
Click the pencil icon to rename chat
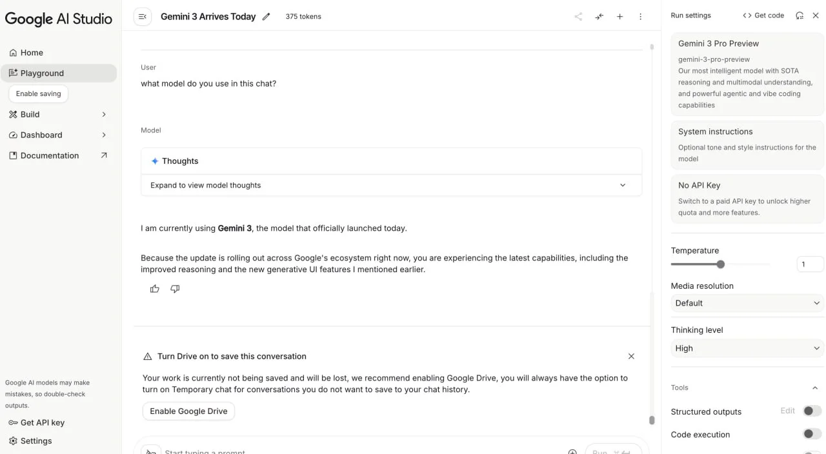(x=267, y=17)
